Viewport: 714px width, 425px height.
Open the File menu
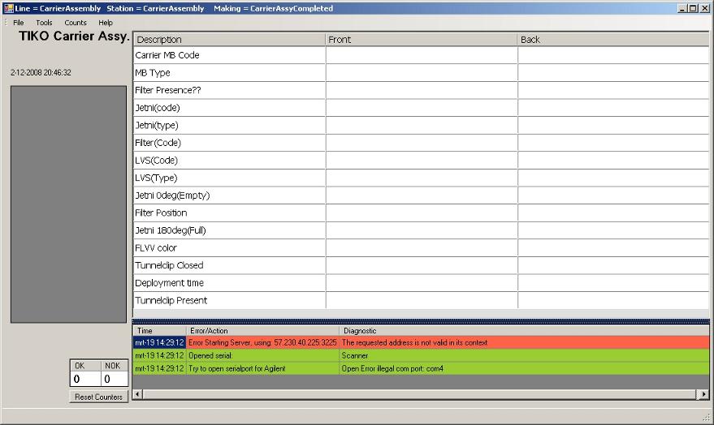pyautogui.click(x=18, y=22)
